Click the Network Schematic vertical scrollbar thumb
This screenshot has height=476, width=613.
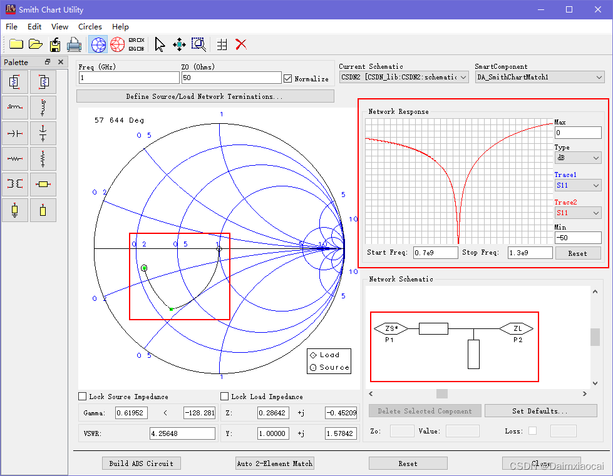(x=595, y=337)
